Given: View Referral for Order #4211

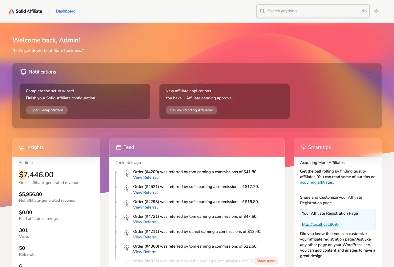Looking at the screenshot, I should 145,237.
